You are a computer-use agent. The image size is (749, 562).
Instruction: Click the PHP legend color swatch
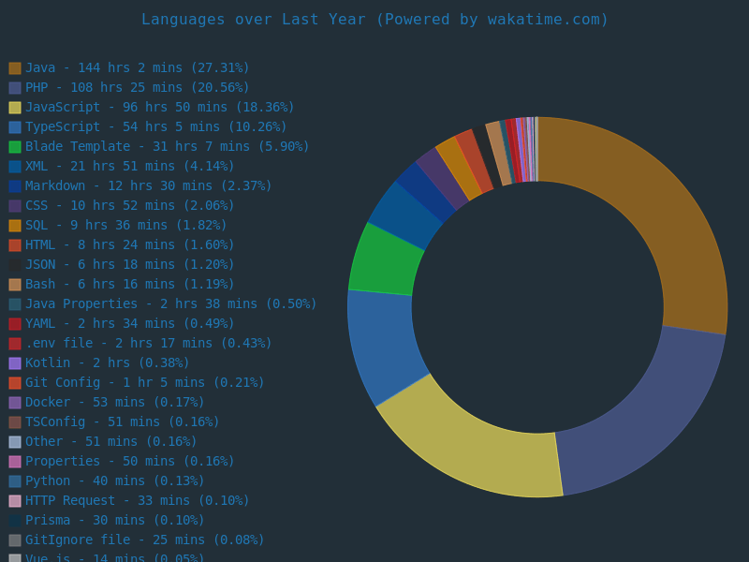(15, 88)
